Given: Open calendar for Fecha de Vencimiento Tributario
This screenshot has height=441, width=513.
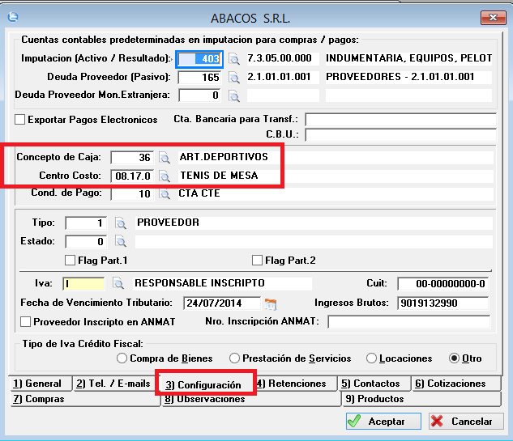Looking at the screenshot, I should point(271,304).
